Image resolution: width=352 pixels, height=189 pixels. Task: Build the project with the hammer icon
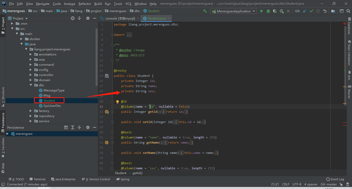(x=205, y=11)
